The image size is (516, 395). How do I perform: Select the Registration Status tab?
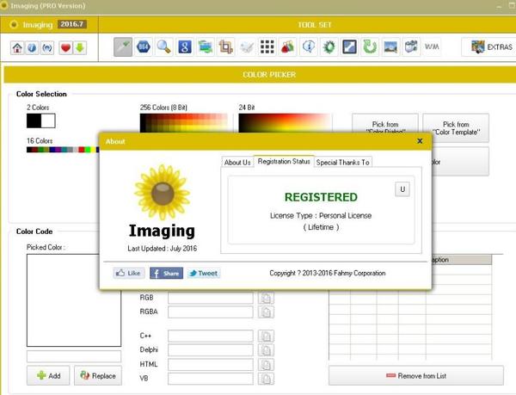point(283,162)
